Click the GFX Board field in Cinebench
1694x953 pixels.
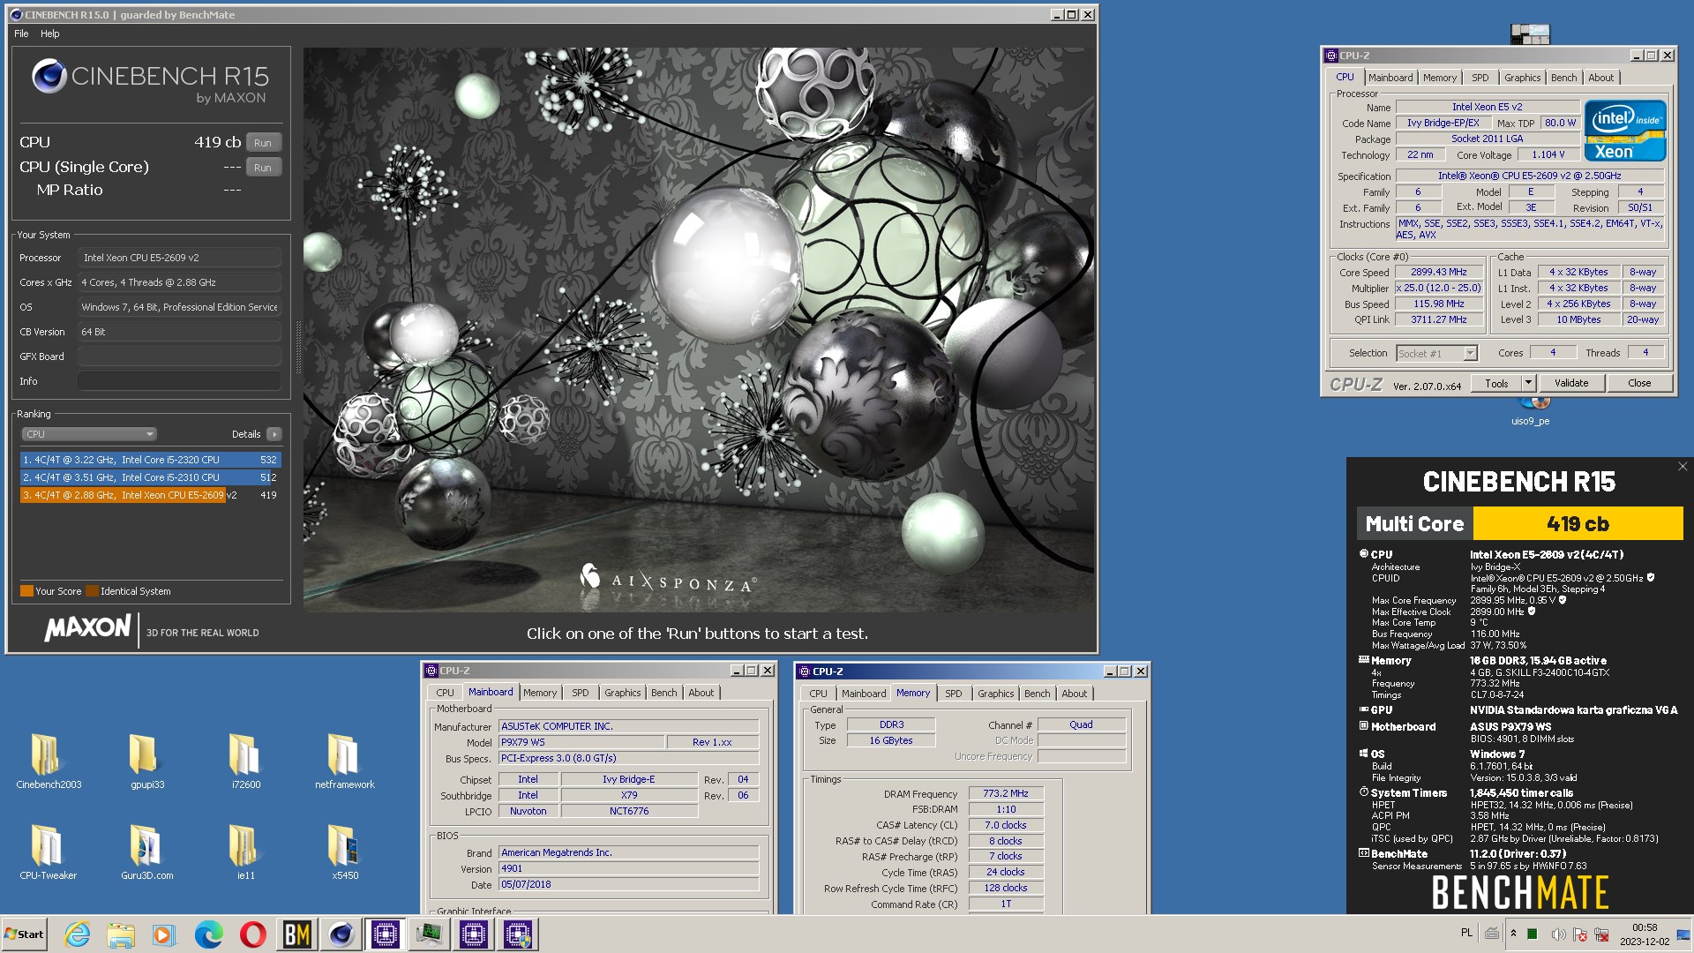click(180, 356)
